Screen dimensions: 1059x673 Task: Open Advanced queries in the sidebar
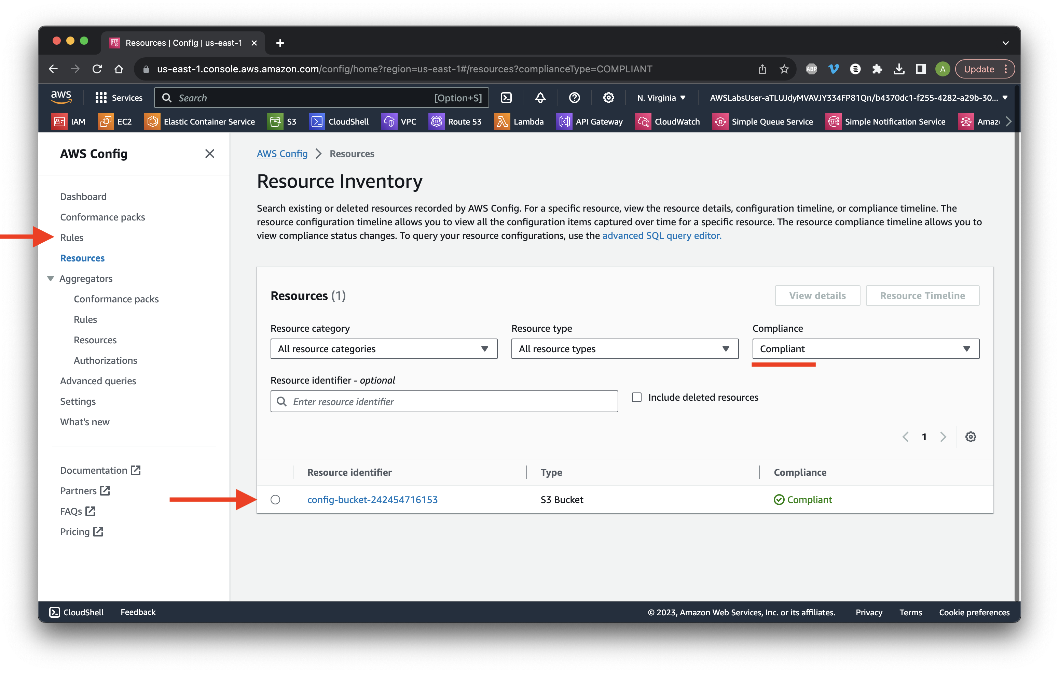[98, 381]
